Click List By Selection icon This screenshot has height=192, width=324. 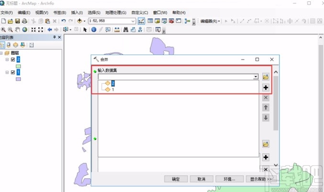coord(22,45)
